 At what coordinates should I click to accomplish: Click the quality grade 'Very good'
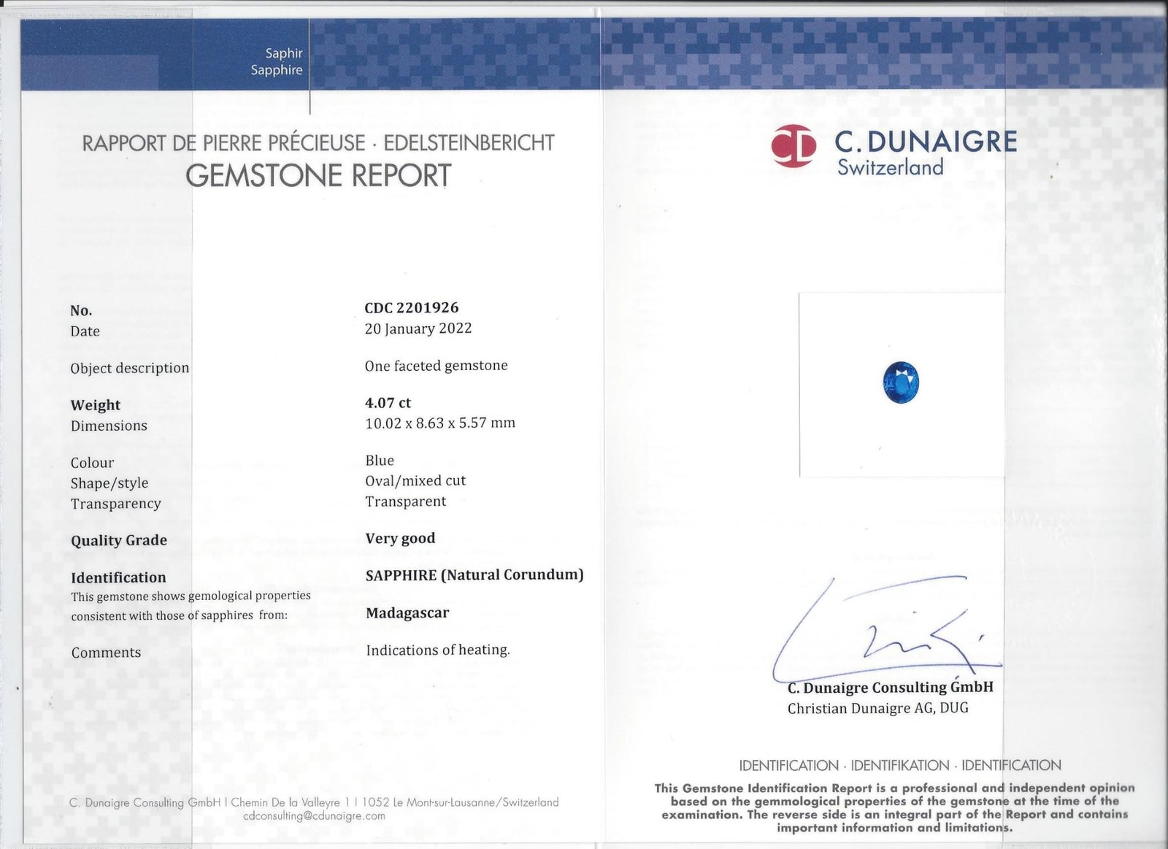point(401,539)
